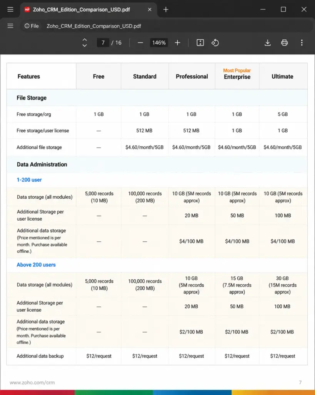The image size is (315, 395).
Task: Click the Additional file storage row label
Action: (39, 147)
